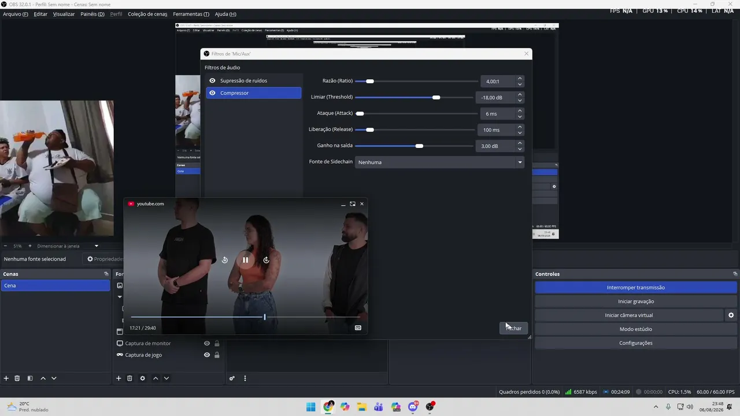Open the Coleção de cenas menu
The height and width of the screenshot is (416, 740).
(147, 14)
